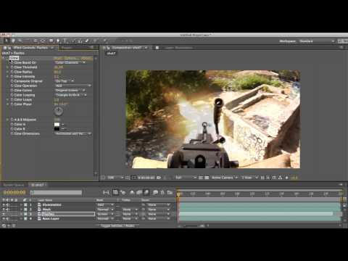Open the Glow Operation dropdown set to Add
348x261 pixels.
click(x=73, y=86)
